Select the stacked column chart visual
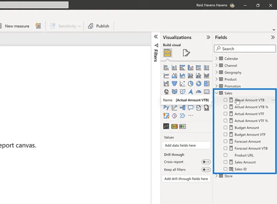This screenshot has height=204, width=277. [x=174, y=68]
